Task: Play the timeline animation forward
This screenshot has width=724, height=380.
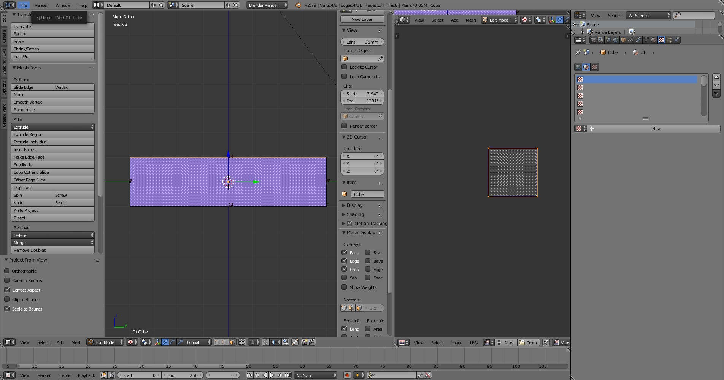Action: [x=272, y=375]
